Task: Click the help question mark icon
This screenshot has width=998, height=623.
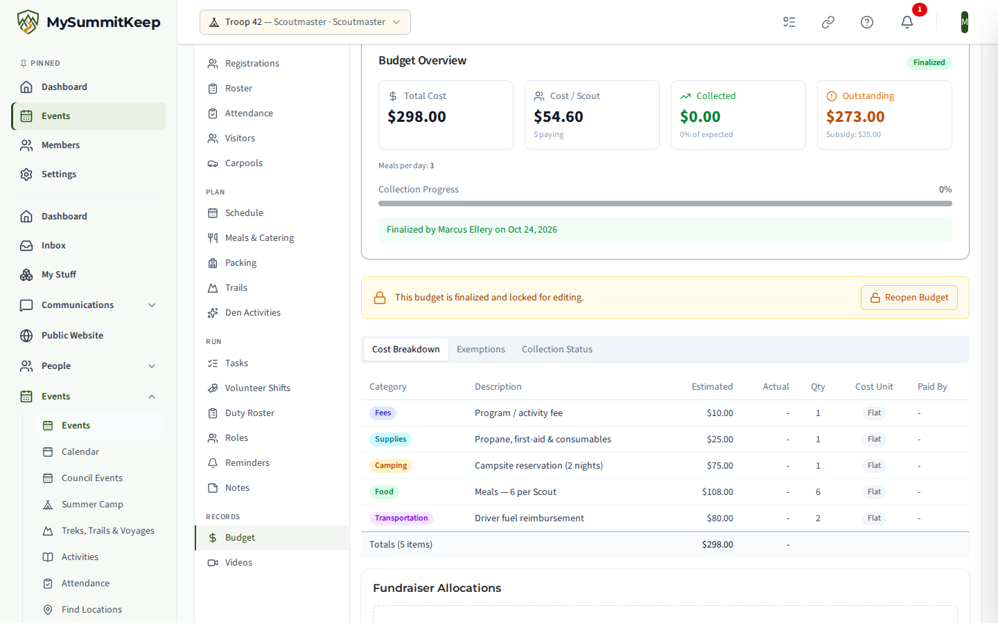Action: [x=866, y=22]
